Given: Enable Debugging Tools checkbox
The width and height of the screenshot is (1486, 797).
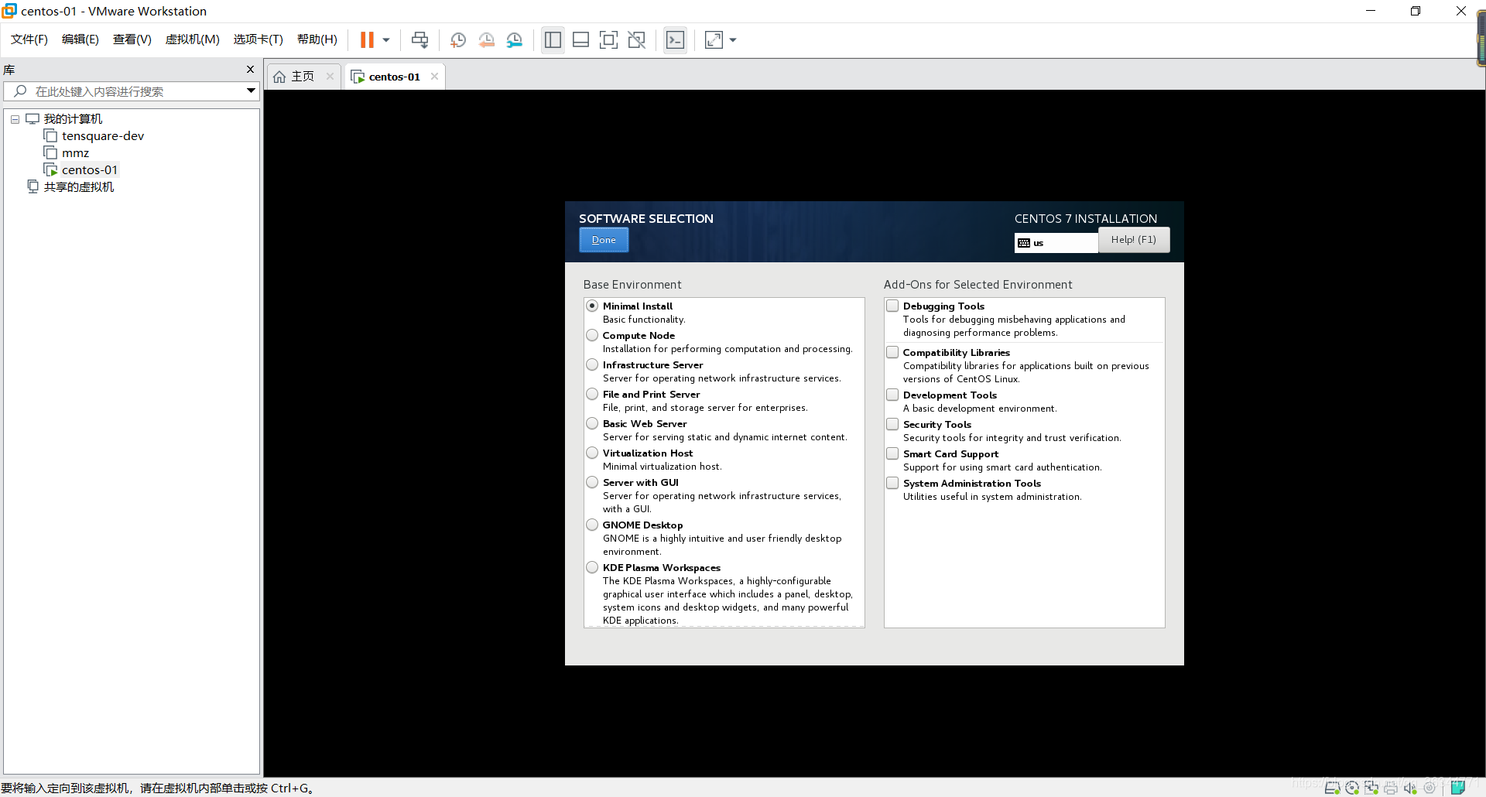Looking at the screenshot, I should [x=892, y=306].
